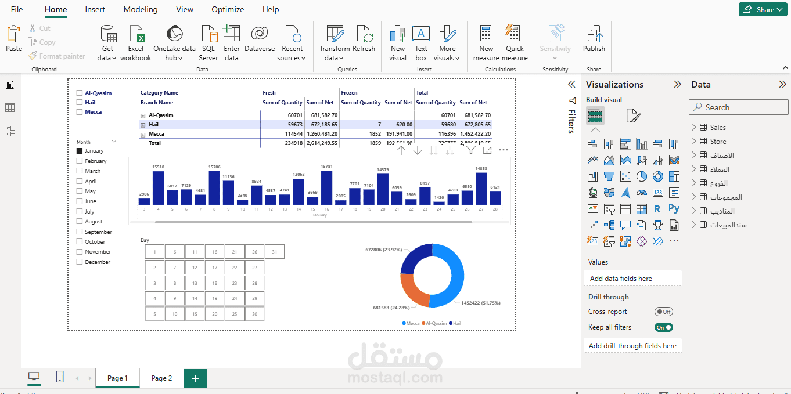This screenshot has height=394, width=791.
Task: Switch to Table view in left sidebar
Action: pyautogui.click(x=10, y=108)
